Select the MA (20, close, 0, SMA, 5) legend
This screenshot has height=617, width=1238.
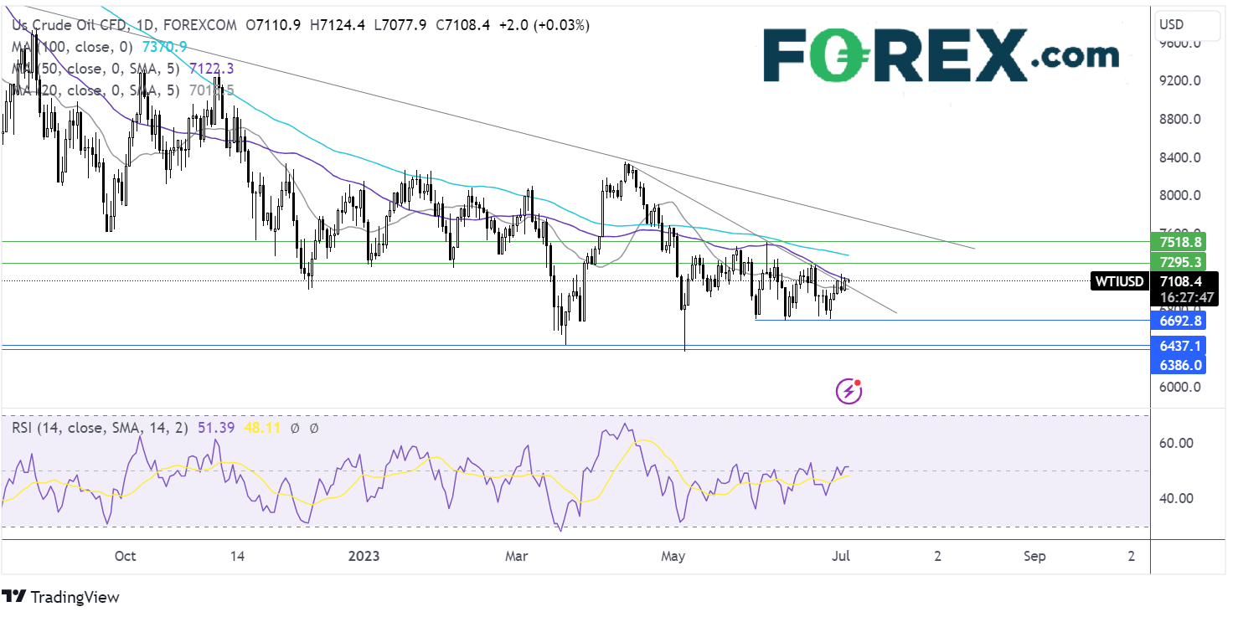[x=94, y=90]
